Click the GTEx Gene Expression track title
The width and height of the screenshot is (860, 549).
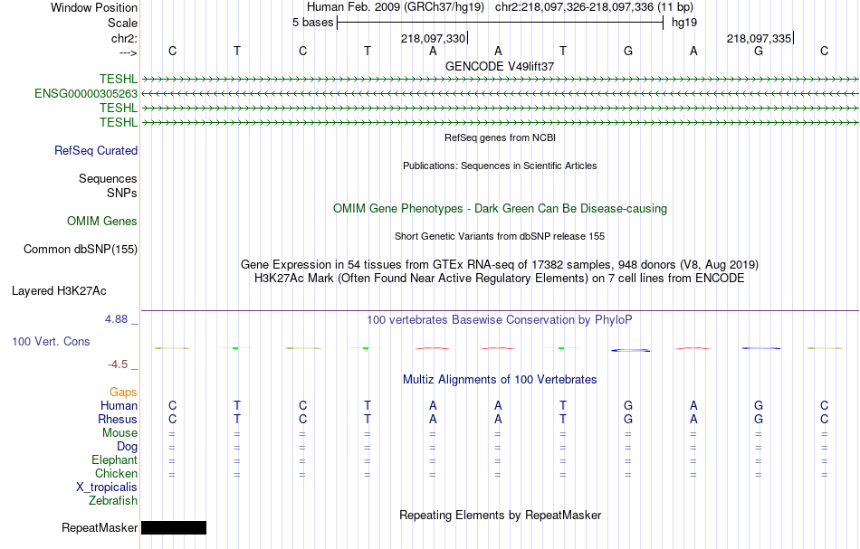pyautogui.click(x=500, y=265)
